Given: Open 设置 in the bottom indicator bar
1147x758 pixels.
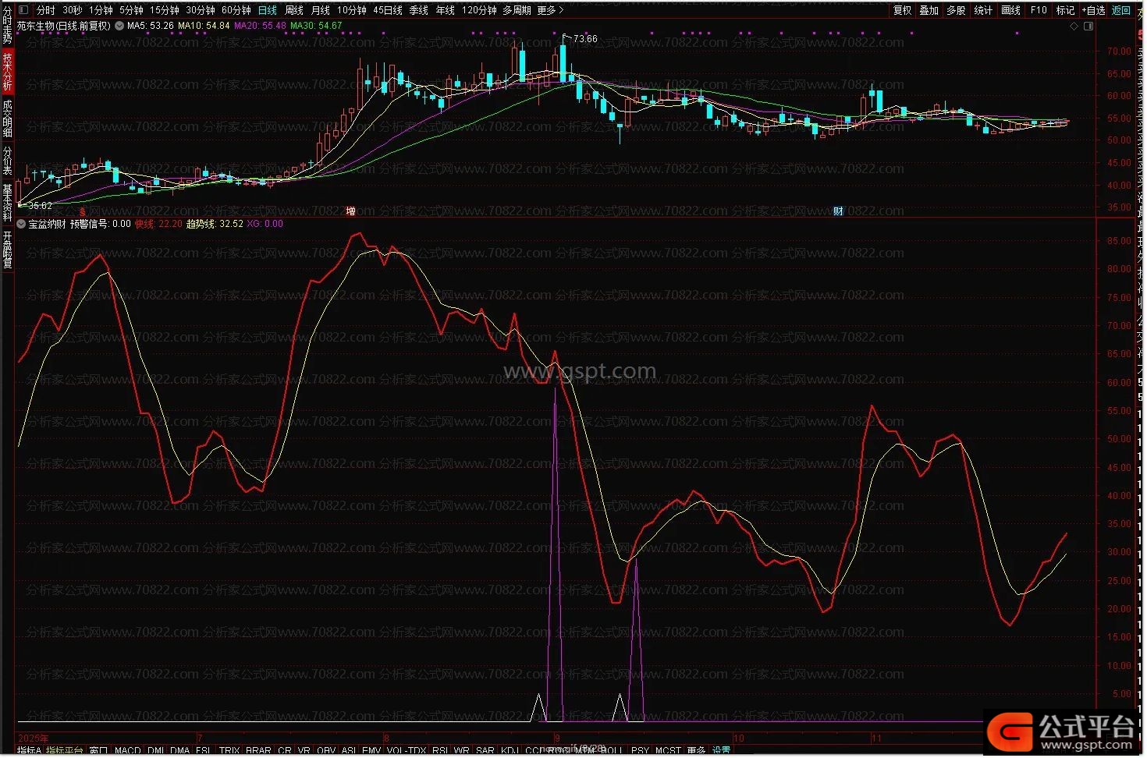Looking at the screenshot, I should tap(721, 751).
